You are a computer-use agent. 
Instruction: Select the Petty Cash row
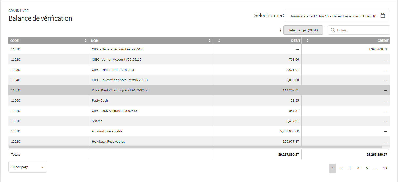point(199,100)
